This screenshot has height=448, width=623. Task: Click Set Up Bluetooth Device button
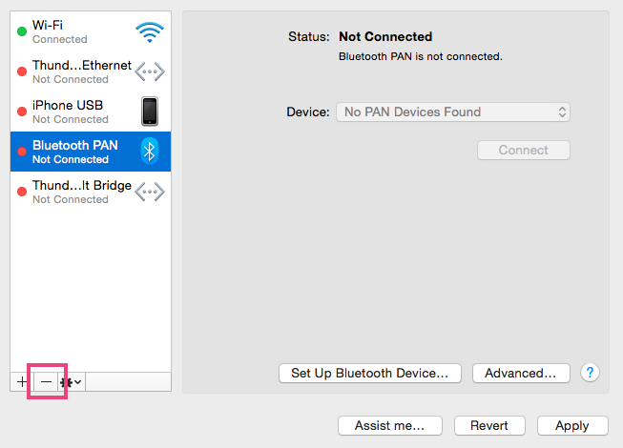point(369,373)
